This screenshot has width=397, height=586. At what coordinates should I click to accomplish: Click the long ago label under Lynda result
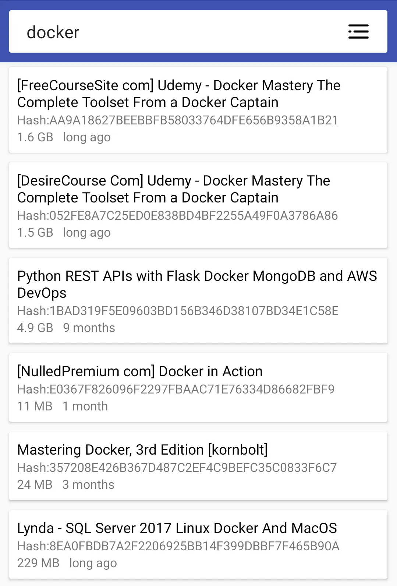coord(93,562)
